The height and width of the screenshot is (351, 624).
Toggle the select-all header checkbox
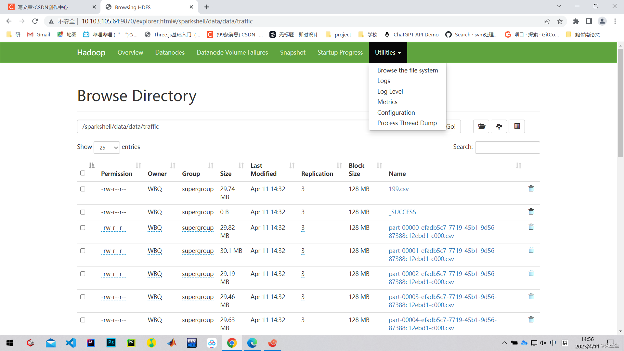click(83, 173)
